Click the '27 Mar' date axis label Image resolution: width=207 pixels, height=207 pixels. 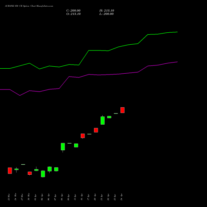22,197
